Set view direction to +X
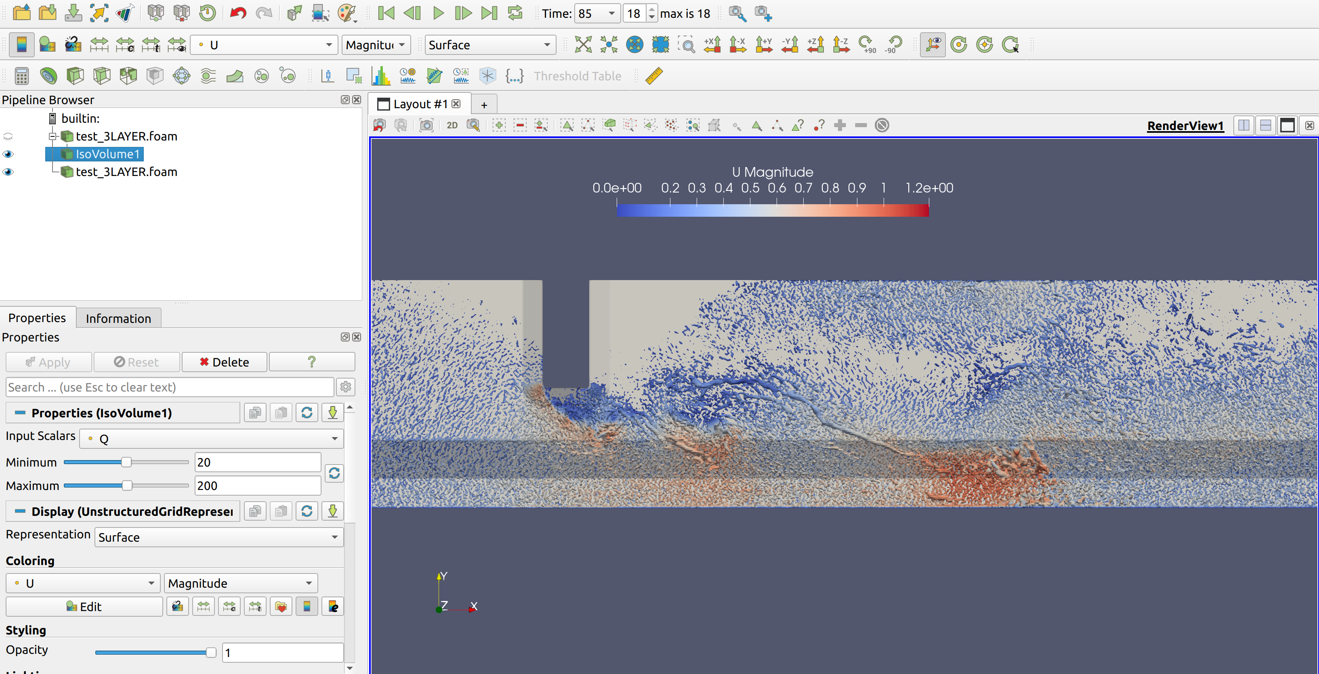 (712, 45)
